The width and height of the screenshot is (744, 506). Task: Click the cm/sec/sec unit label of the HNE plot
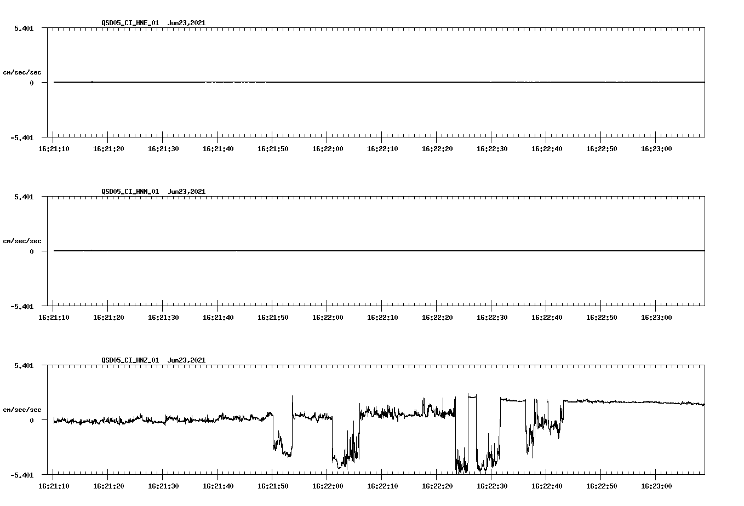(22, 73)
